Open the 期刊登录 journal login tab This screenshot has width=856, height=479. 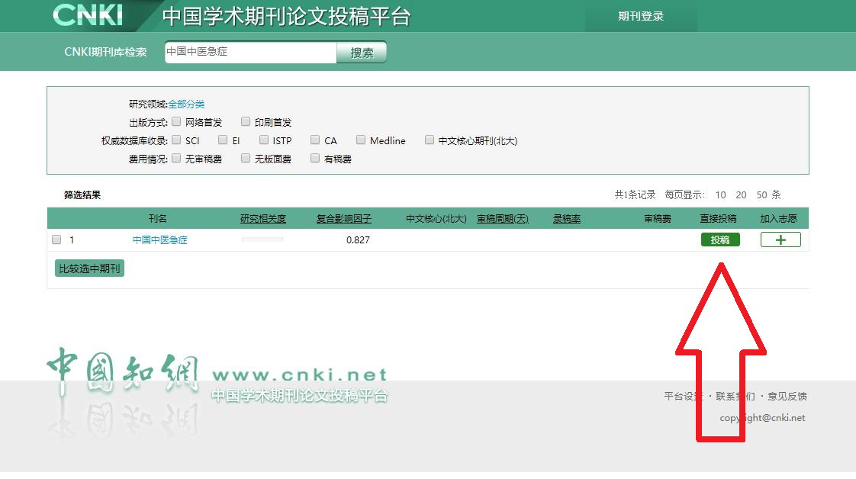pos(641,16)
